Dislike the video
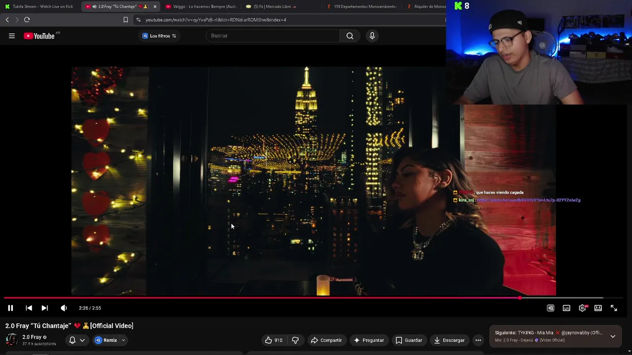 click(x=295, y=340)
